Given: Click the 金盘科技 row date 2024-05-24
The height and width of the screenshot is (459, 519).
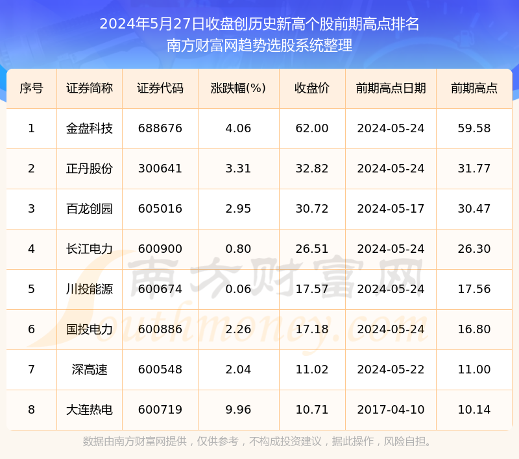Looking at the screenshot, I should 391,128.
